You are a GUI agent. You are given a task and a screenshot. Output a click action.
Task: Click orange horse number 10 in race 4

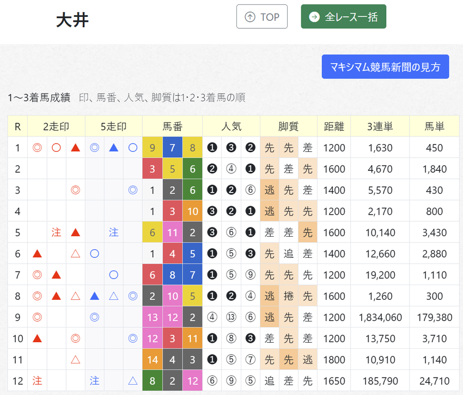point(192,211)
